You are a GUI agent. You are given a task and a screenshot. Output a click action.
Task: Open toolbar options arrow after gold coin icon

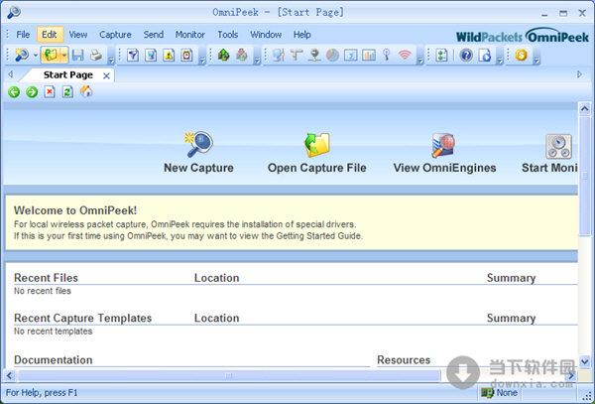click(536, 60)
